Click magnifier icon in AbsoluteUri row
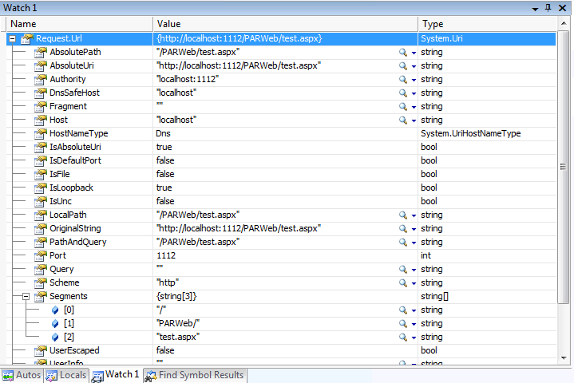This screenshot has height=383, width=574. tap(403, 66)
